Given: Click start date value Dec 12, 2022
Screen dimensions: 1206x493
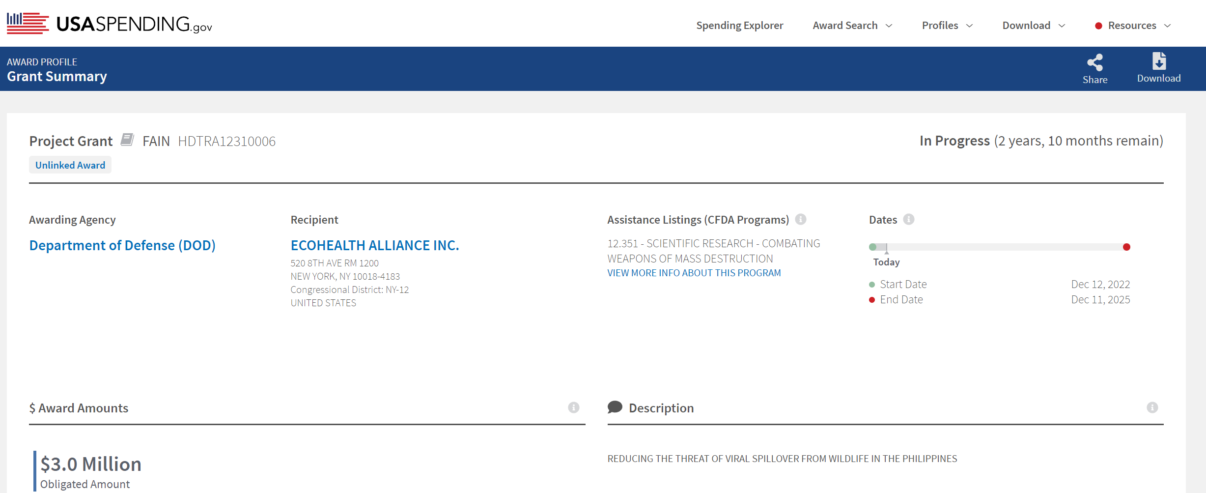Looking at the screenshot, I should point(1100,284).
